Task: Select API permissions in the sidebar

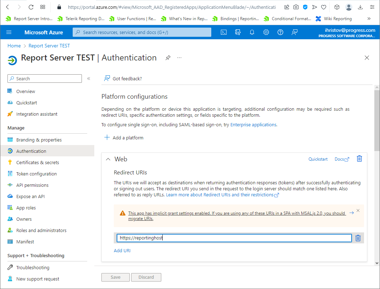Action: tap(33, 185)
